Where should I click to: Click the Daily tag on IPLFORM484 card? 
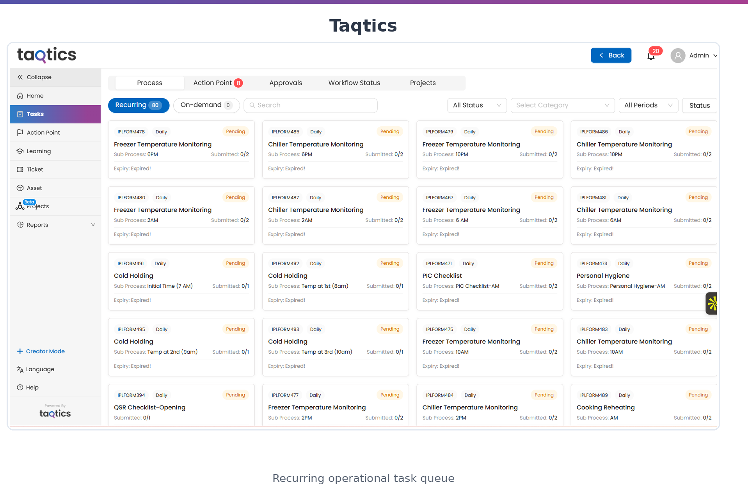click(x=470, y=395)
